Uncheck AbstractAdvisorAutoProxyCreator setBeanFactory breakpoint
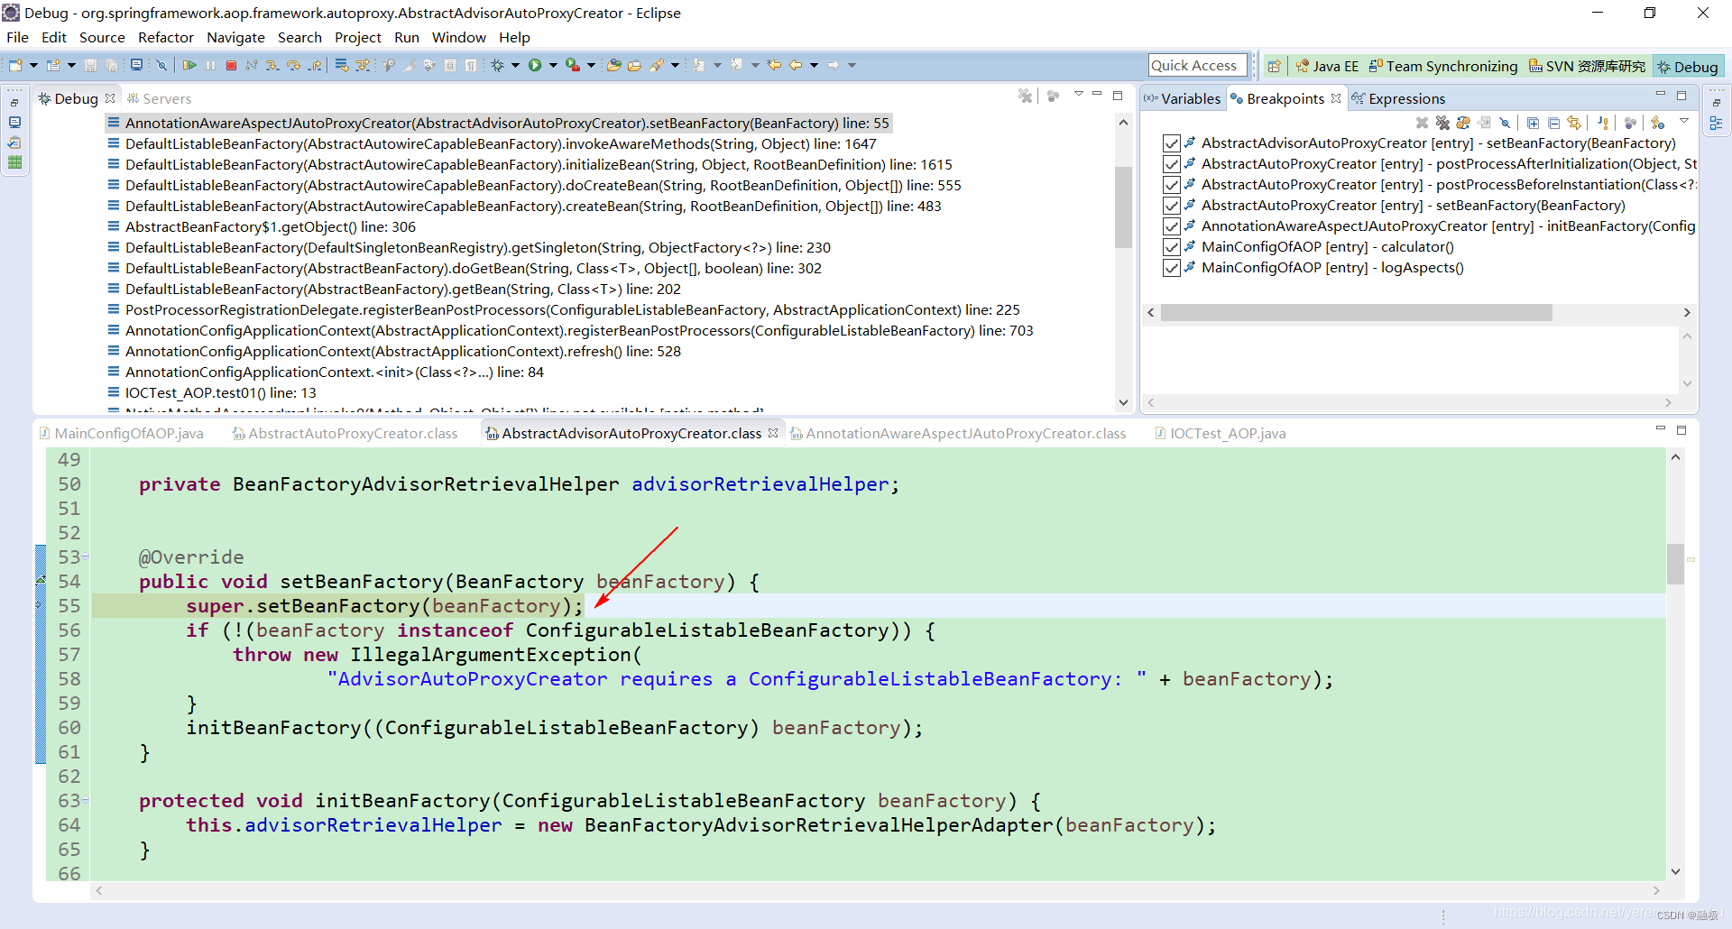1732x929 pixels. pos(1172,143)
